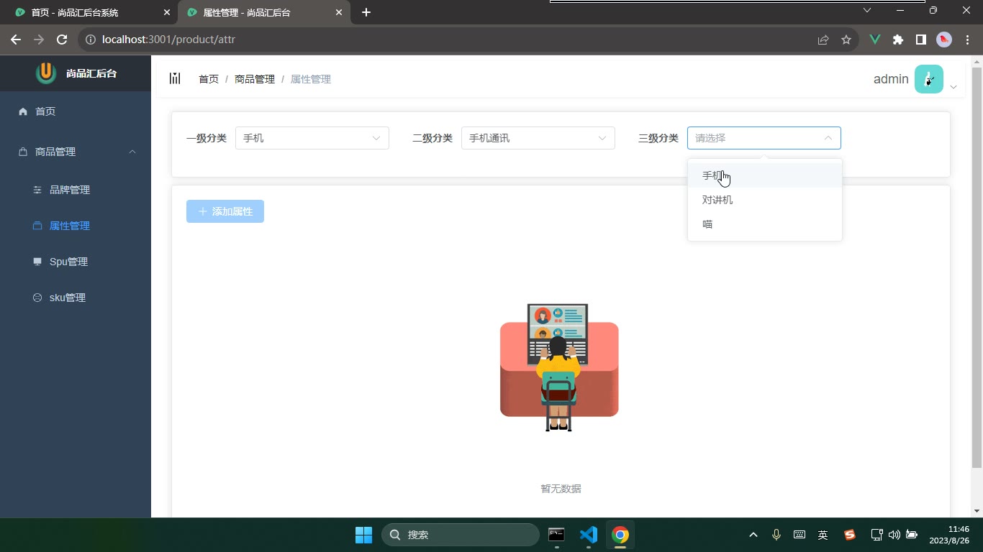
Task: Click the Sogou input method tray icon
Action: (x=850, y=535)
